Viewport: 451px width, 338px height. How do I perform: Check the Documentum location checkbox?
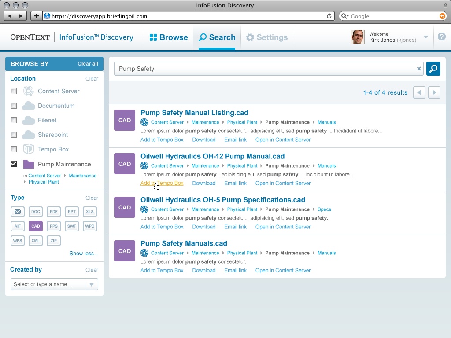pos(14,106)
